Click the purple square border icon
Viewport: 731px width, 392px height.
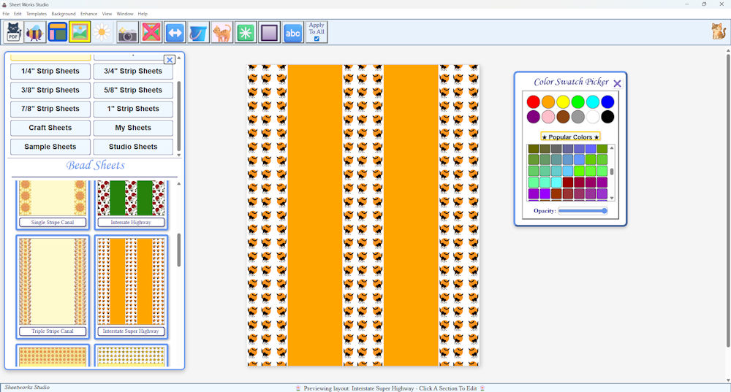(270, 32)
